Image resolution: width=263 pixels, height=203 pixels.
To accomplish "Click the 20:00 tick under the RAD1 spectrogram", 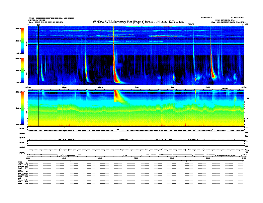I will [x=208, y=87].
